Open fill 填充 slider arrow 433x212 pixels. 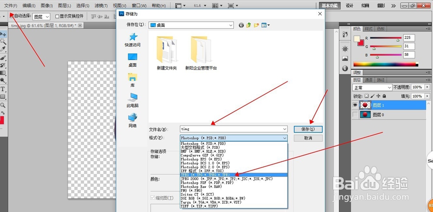click(x=427, y=96)
